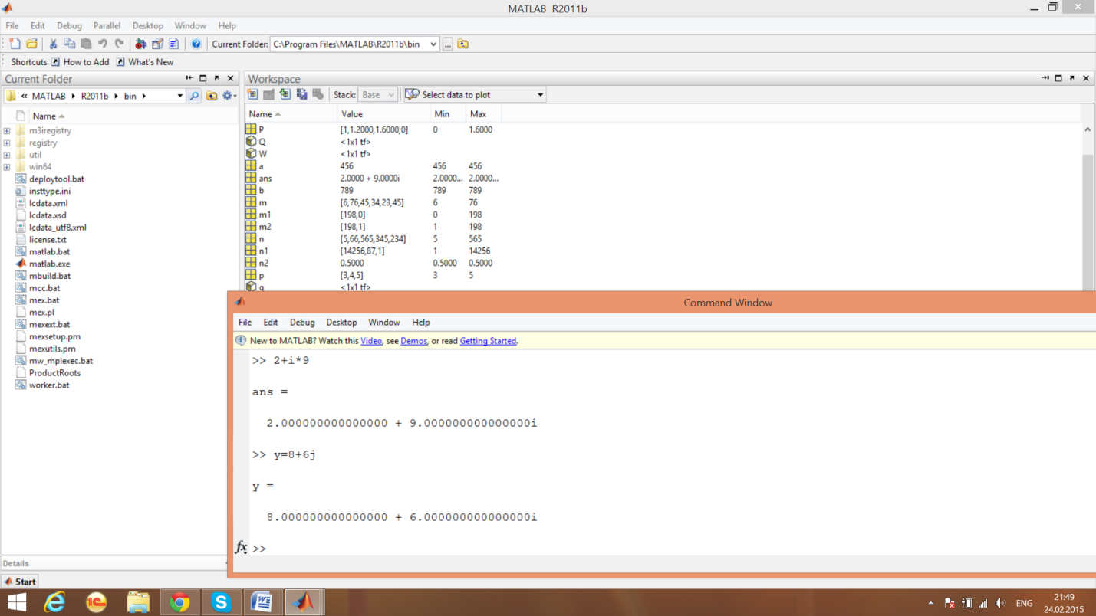Open the GUIDE toolbar icon

(x=157, y=44)
